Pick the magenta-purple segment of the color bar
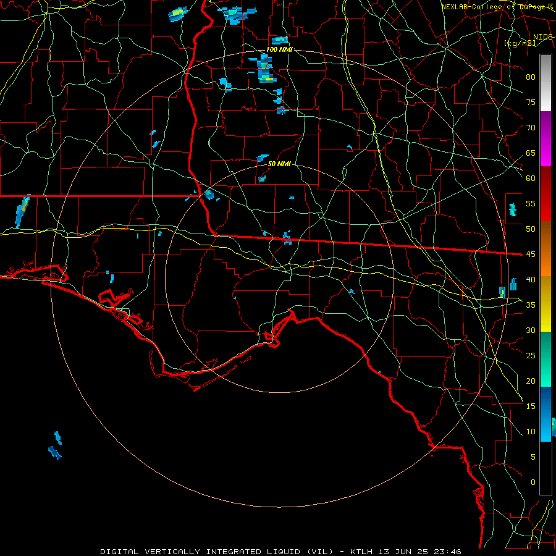The width and height of the screenshot is (556, 556). pyautogui.click(x=545, y=138)
